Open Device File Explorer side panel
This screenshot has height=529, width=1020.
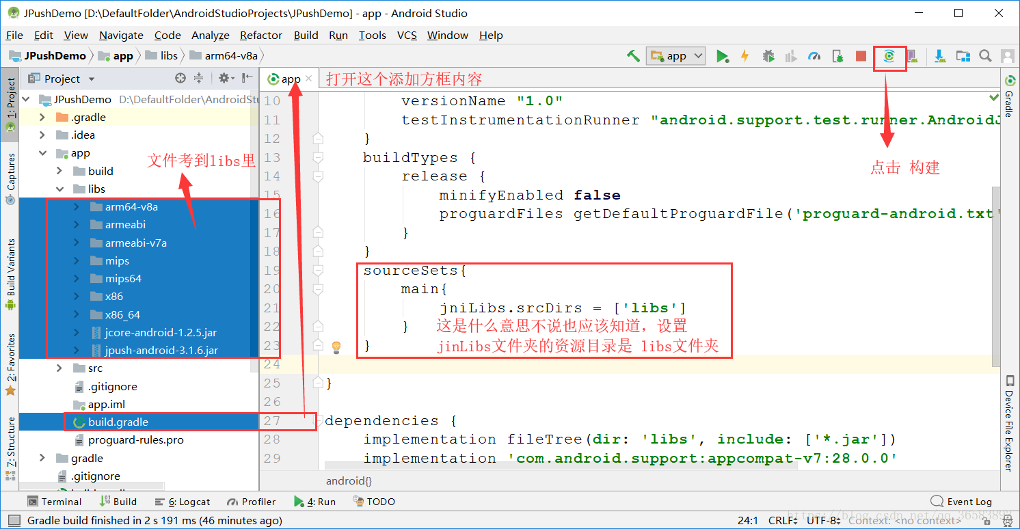[1009, 423]
